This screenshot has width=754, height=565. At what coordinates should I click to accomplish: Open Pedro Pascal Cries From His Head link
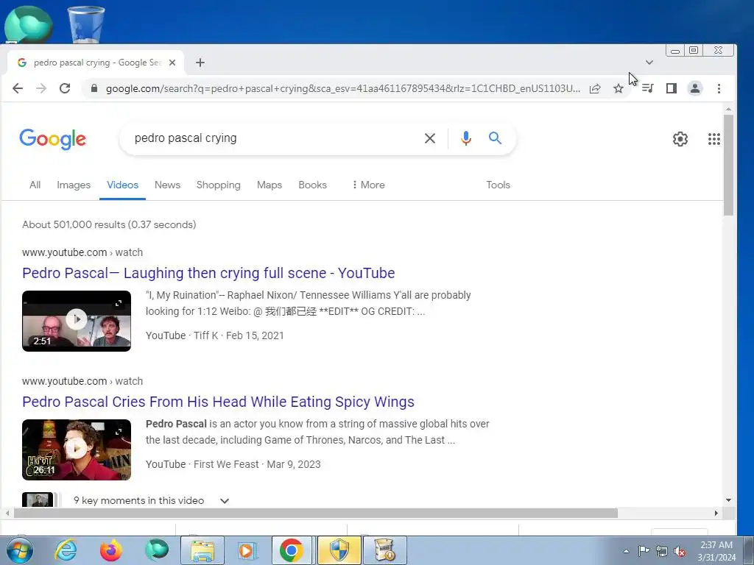pyautogui.click(x=218, y=402)
